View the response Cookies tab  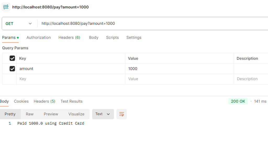(21, 101)
